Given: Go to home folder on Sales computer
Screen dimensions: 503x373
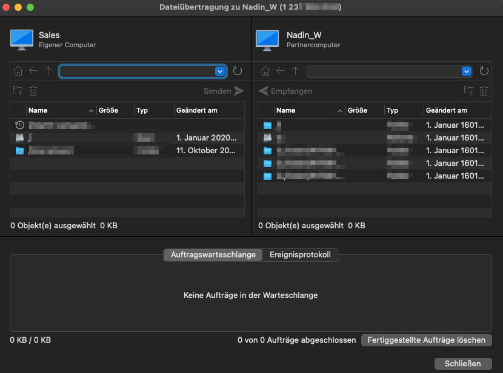Looking at the screenshot, I should 18,71.
